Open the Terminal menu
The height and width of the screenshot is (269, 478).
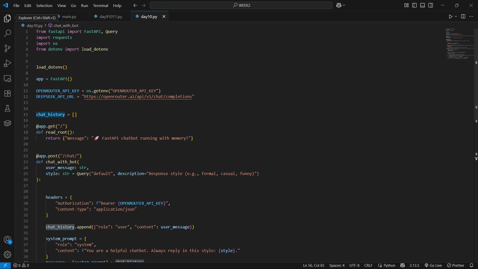pos(100,5)
